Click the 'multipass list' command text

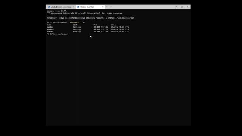(x=77, y=23)
